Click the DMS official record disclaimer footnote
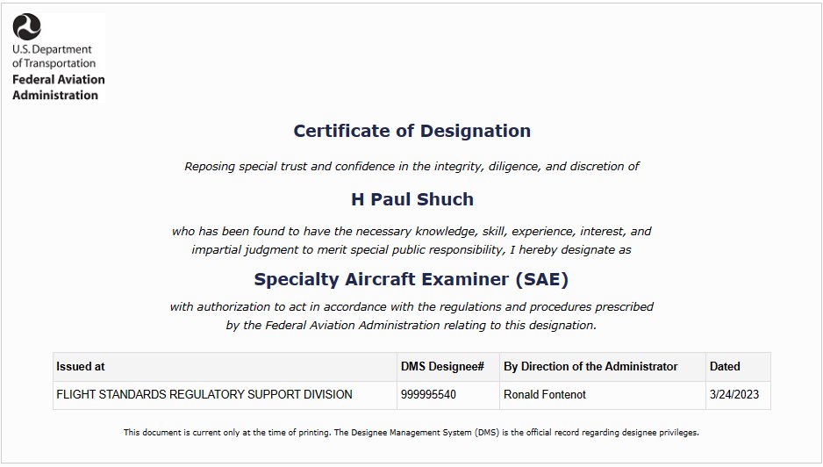Viewport: 823px width, 467px height. [x=411, y=433]
